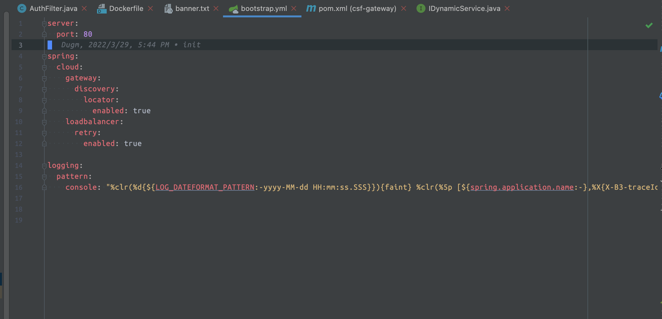Click the banner.txt file icon

168,9
